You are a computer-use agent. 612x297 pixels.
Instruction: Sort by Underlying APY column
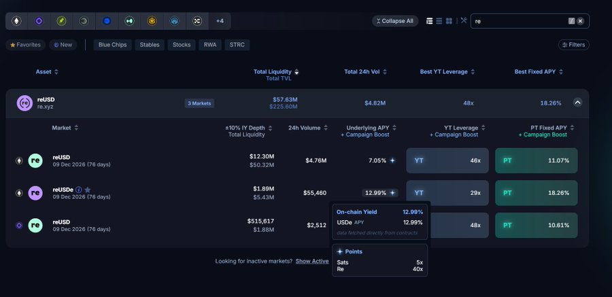pyautogui.click(x=371, y=128)
